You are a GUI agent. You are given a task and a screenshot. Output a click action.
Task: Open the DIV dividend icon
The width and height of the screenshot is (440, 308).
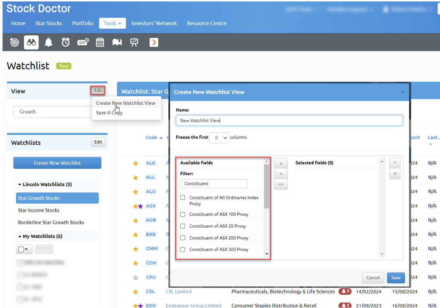[83, 42]
